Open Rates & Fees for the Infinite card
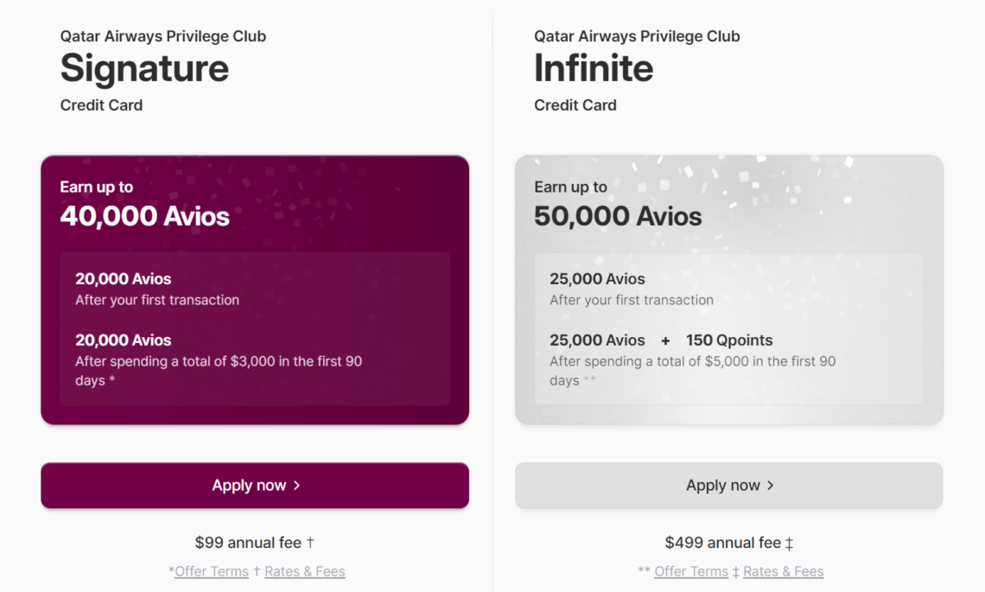Screen dimensions: 985x592 coord(783,571)
